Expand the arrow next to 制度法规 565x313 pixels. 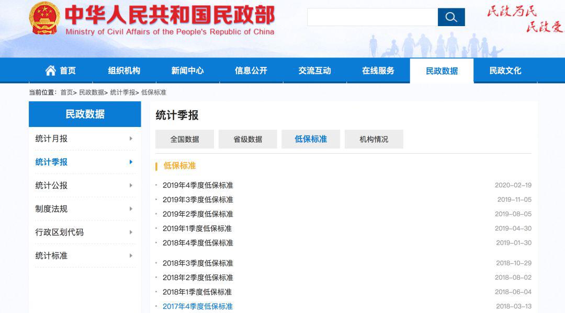point(131,208)
